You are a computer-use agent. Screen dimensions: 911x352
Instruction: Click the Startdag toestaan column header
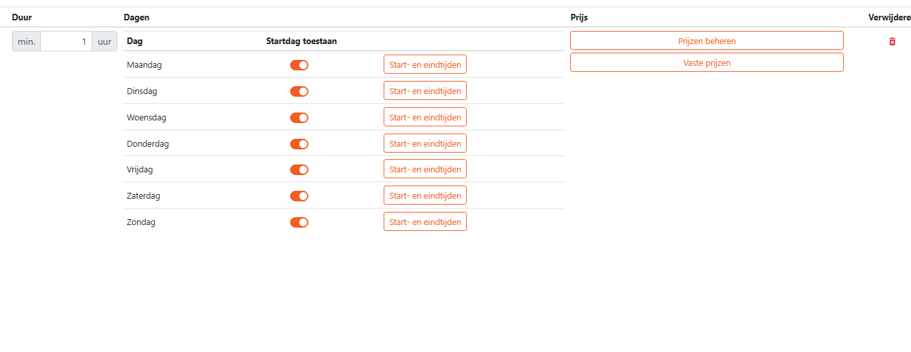pyautogui.click(x=301, y=41)
